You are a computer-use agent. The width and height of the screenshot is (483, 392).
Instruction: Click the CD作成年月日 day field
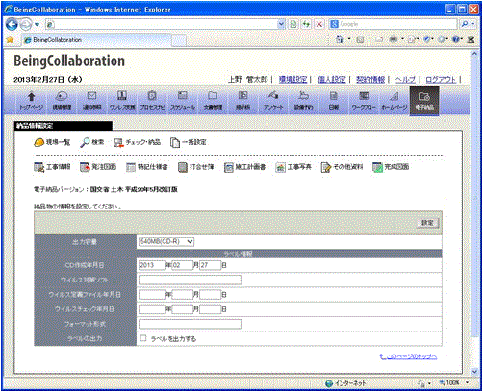click(211, 265)
